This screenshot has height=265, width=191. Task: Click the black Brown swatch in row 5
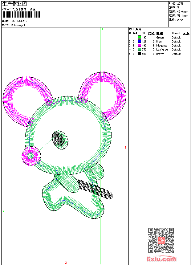coord(140,54)
